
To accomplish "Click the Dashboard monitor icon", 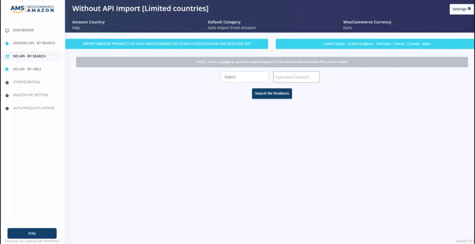I will click(7, 30).
